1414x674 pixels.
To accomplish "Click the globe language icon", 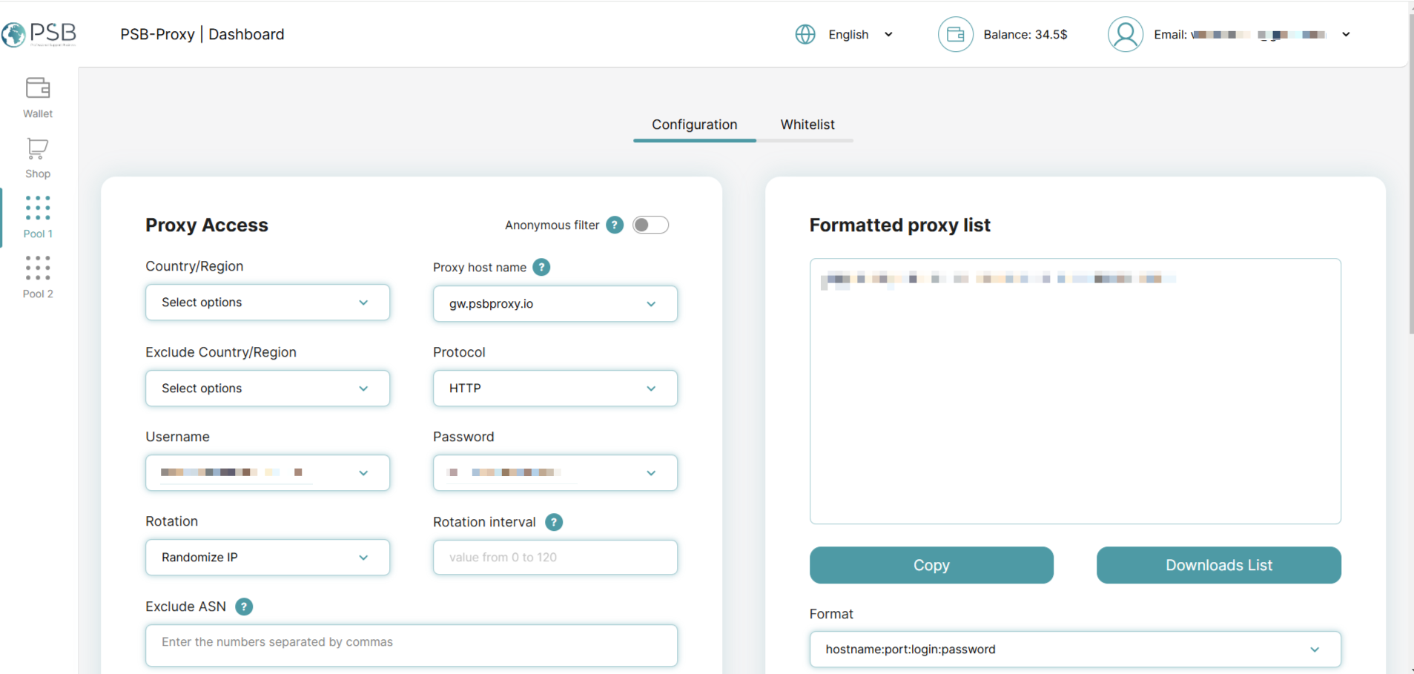I will [x=805, y=35].
